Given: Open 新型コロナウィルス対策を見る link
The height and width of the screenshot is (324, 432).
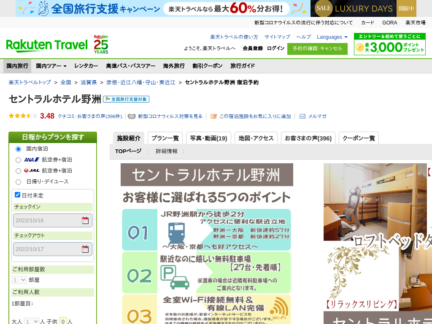Looking at the screenshot, I should coord(170,116).
